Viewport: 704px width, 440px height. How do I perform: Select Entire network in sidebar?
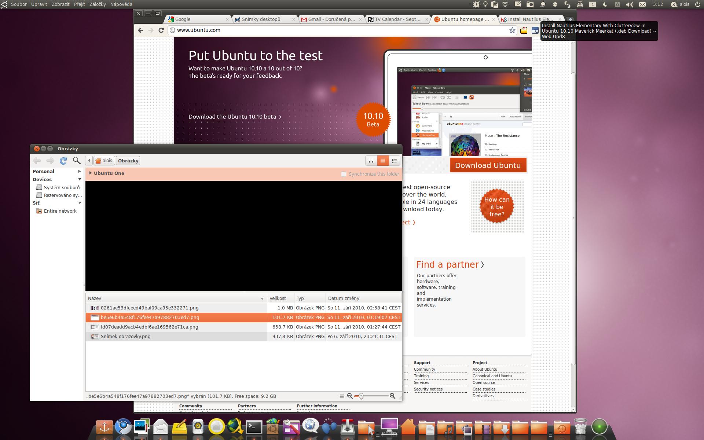click(57, 211)
